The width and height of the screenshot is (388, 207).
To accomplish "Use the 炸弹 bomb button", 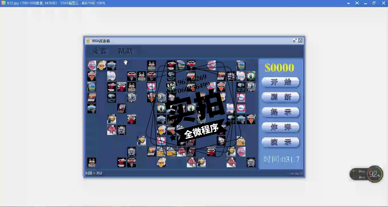I will [280, 127].
